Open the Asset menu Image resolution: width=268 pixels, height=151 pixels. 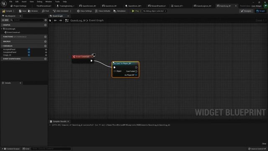pos(24,2)
